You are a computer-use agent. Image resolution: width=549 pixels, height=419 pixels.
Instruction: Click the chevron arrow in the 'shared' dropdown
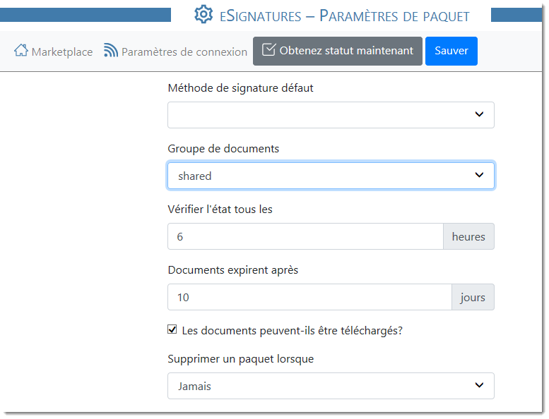point(479,175)
